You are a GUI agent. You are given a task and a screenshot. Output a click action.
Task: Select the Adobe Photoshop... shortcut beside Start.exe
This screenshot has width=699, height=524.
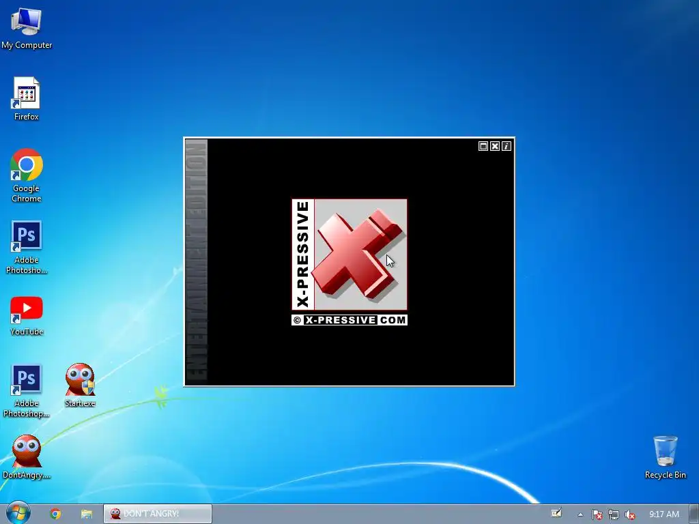(x=27, y=391)
